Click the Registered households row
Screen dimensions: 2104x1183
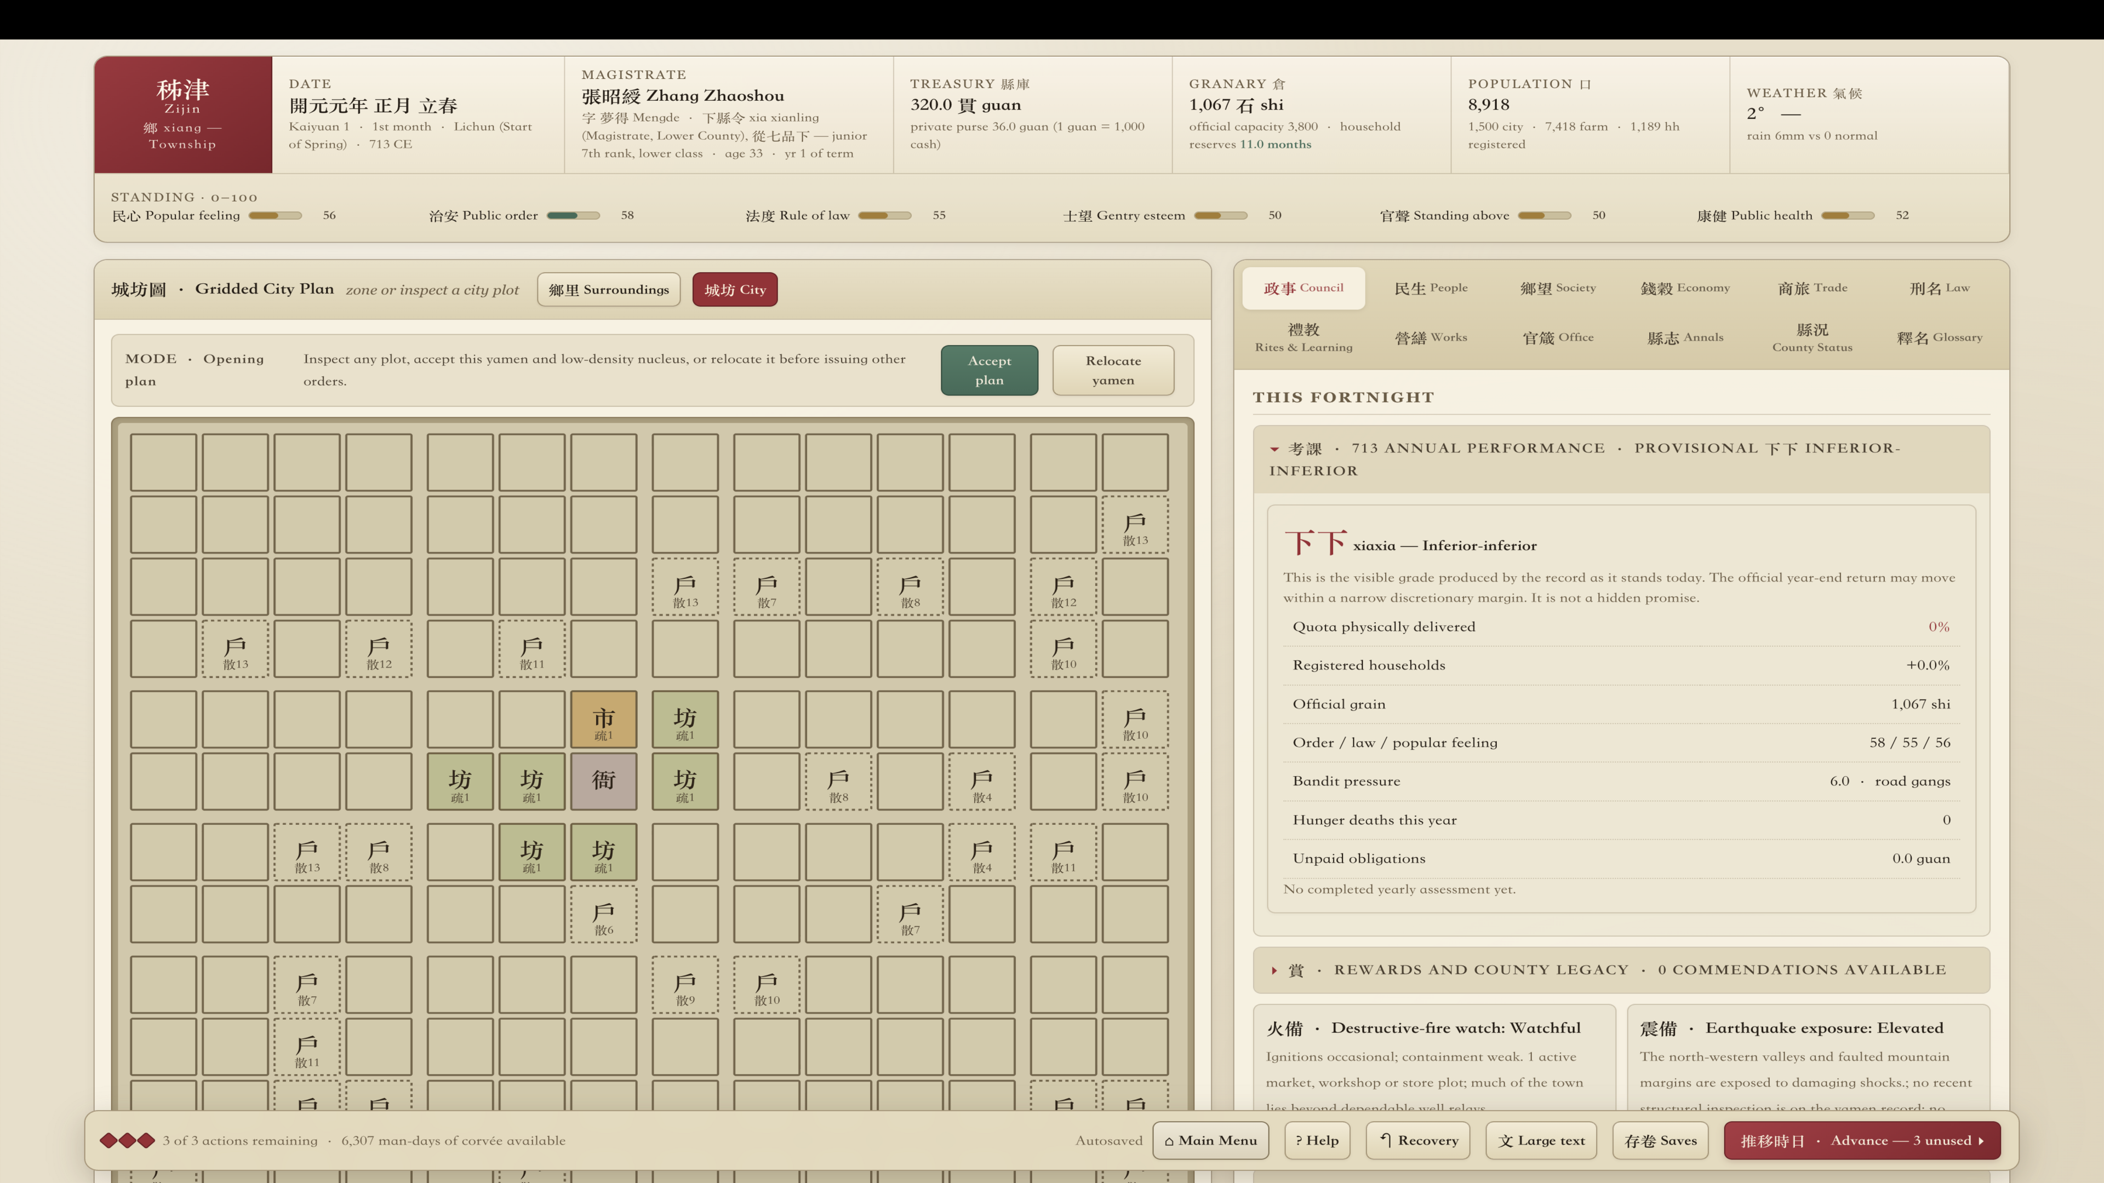(x=1621, y=665)
